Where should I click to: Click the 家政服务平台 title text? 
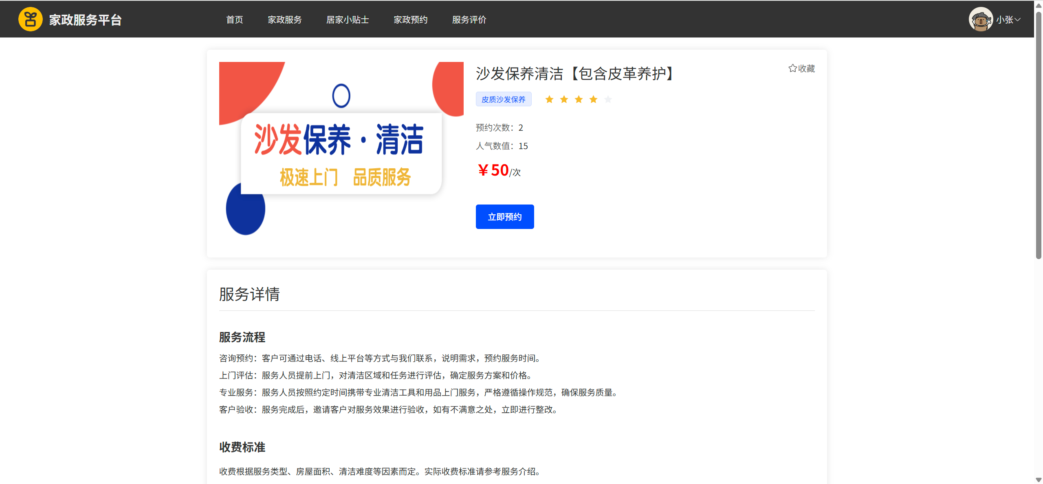86,20
